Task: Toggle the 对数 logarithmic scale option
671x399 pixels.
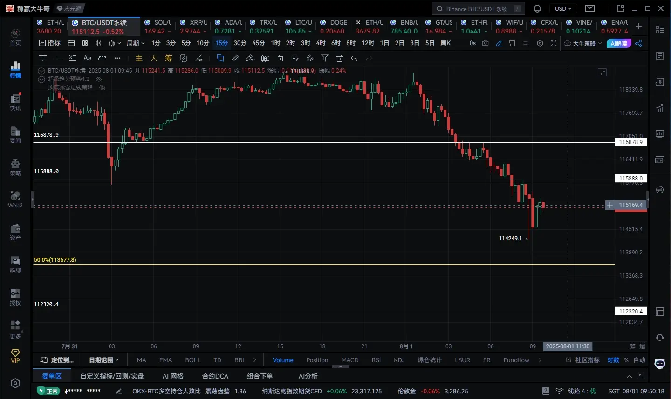Action: point(613,360)
